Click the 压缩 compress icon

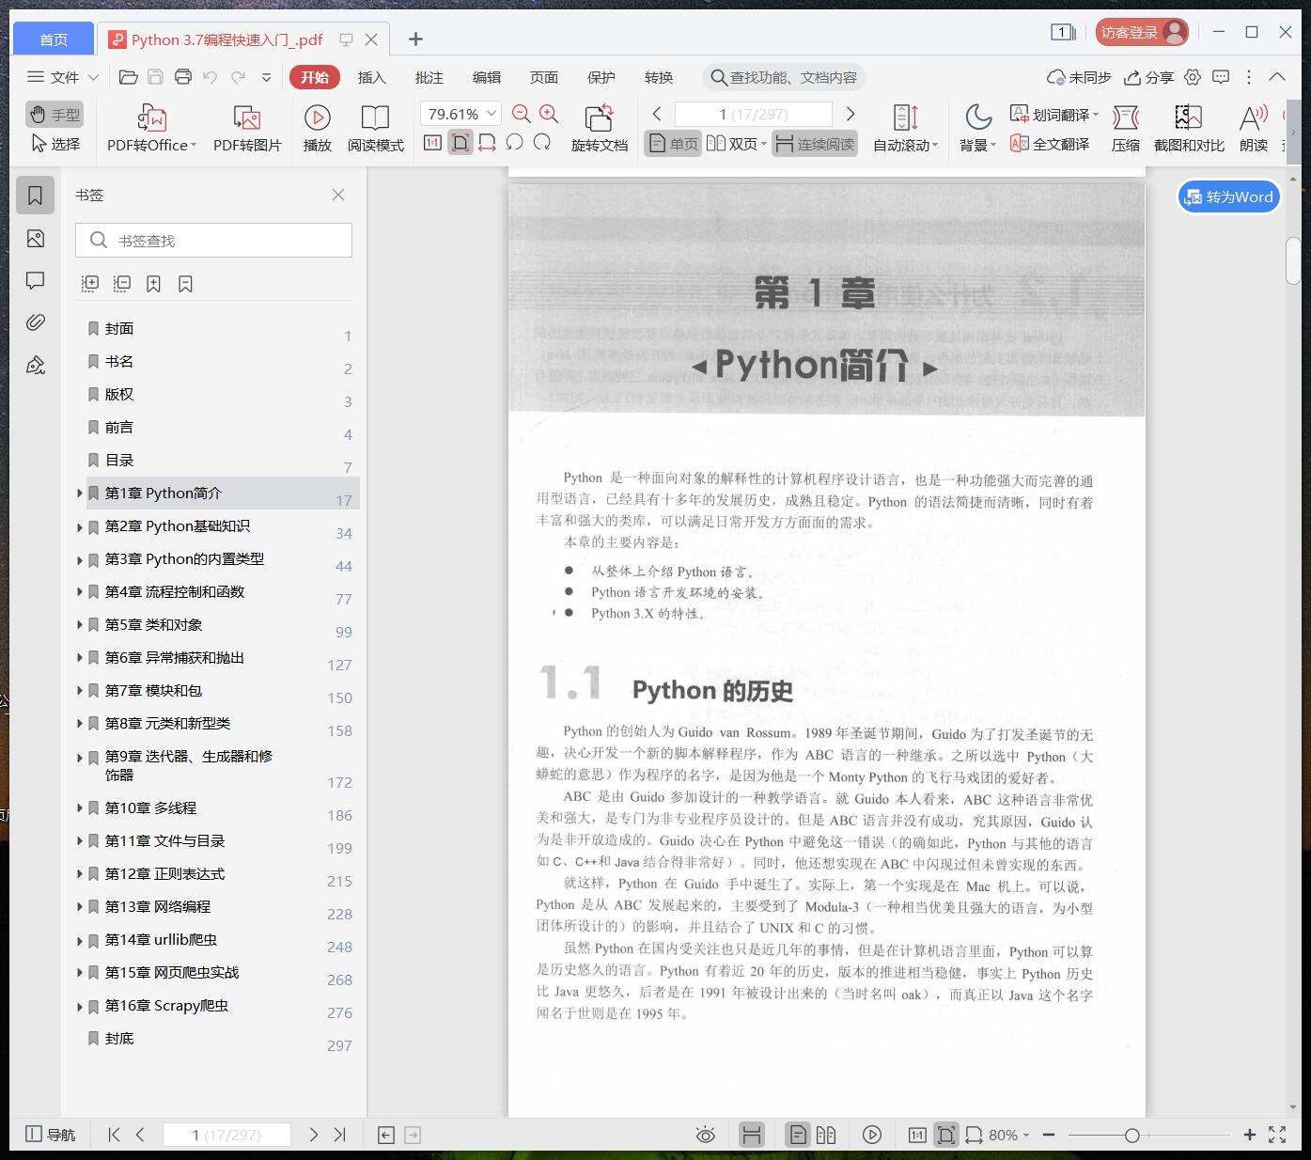point(1126,128)
